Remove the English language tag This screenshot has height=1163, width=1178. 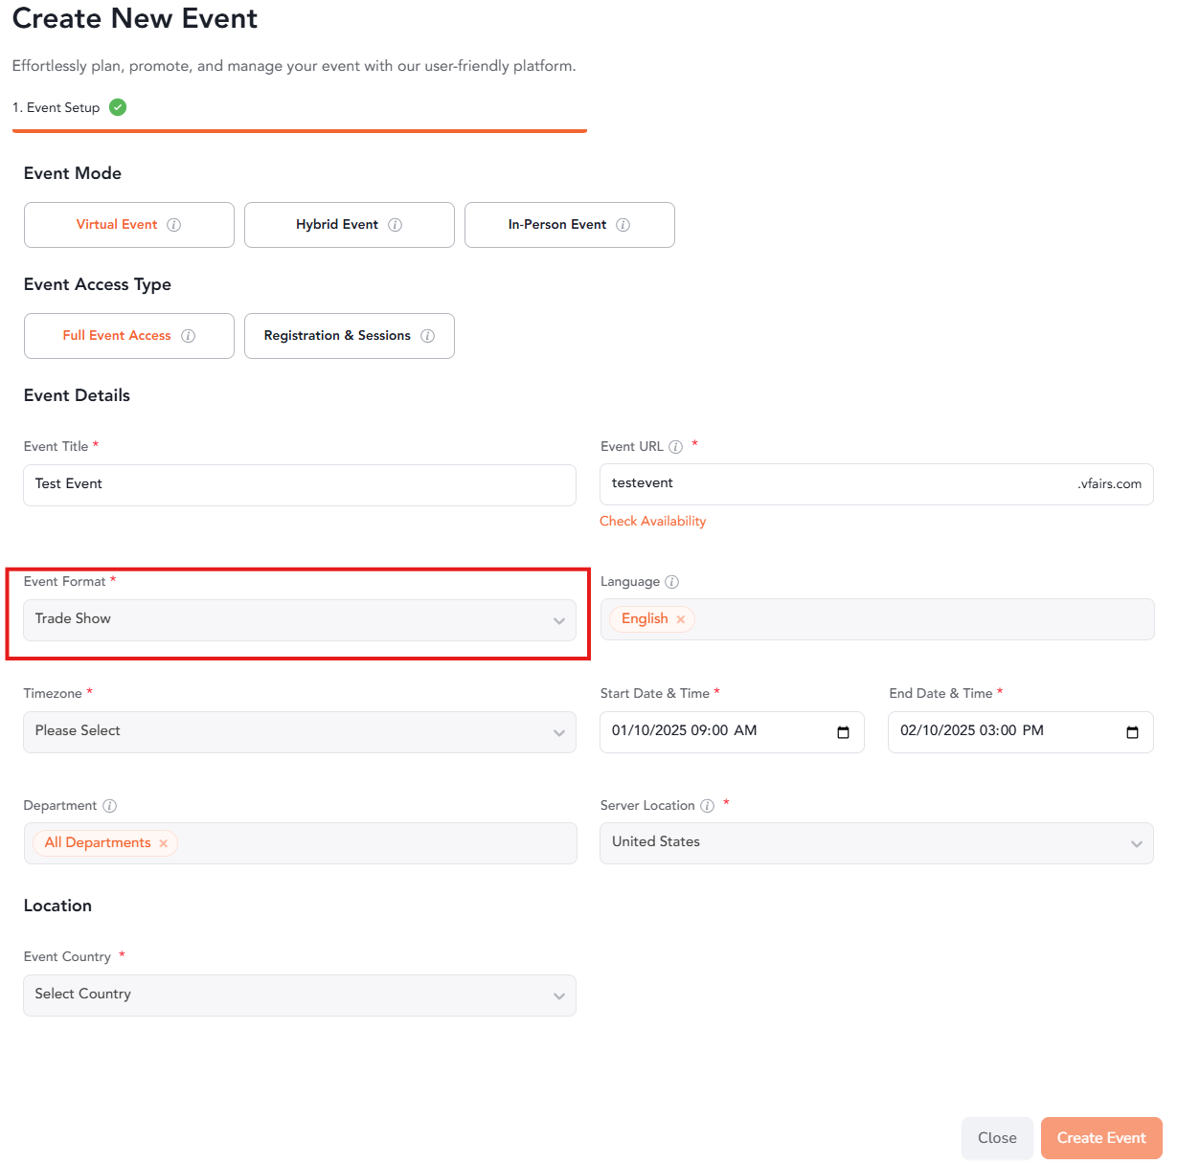pyautogui.click(x=680, y=619)
